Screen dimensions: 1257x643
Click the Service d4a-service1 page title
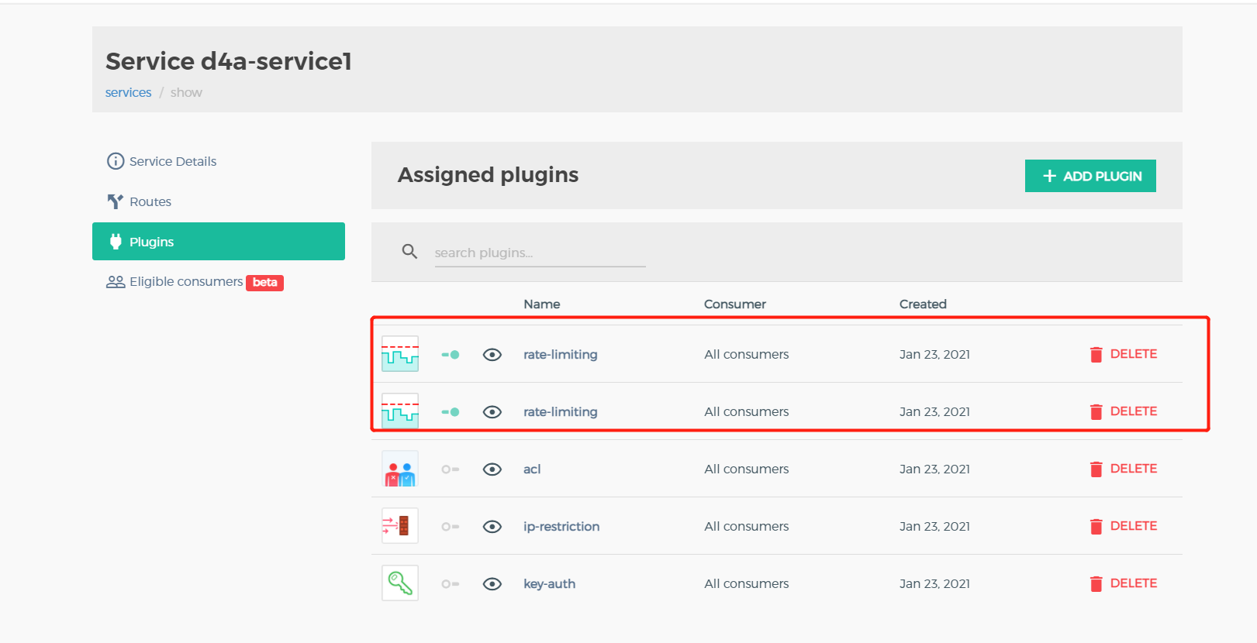point(229,61)
